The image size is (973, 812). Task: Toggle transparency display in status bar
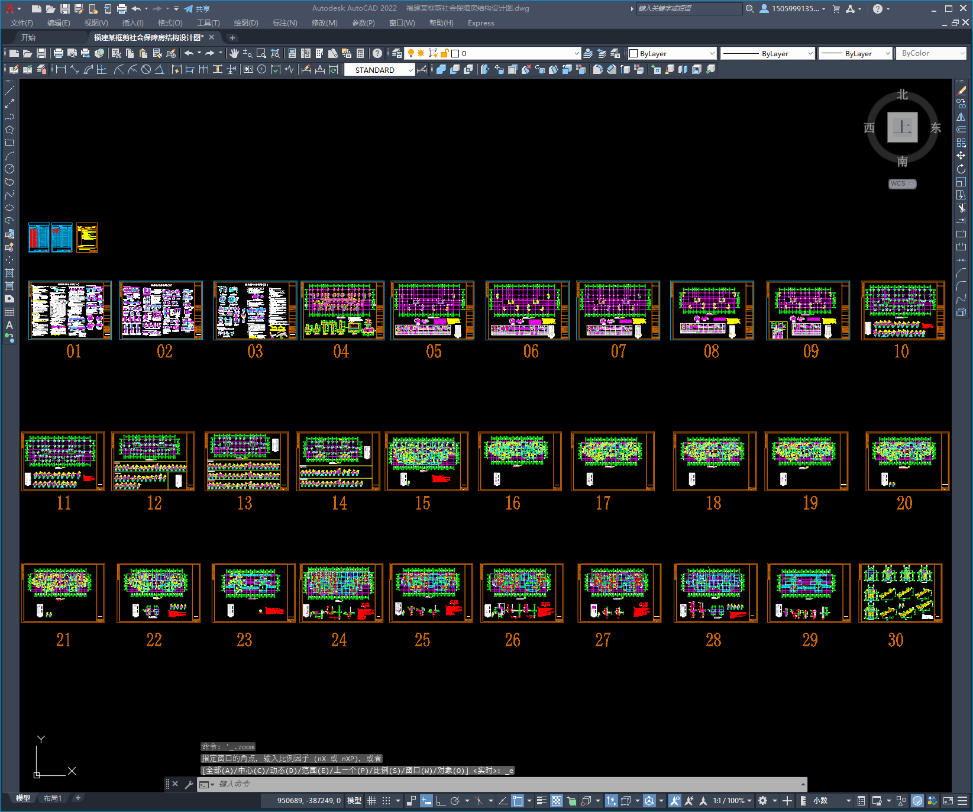click(x=557, y=801)
